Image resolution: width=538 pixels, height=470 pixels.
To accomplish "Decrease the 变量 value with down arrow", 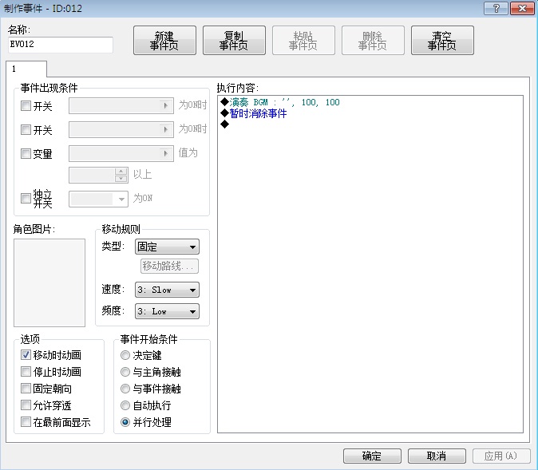I will pos(121,179).
